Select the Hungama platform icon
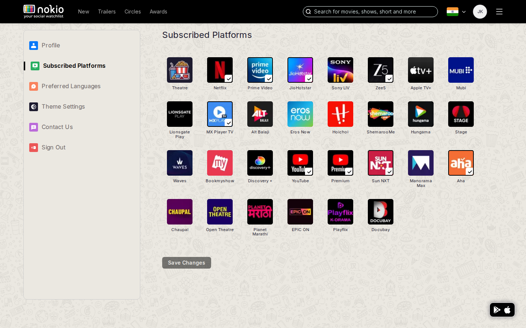The image size is (526, 328). (421, 114)
